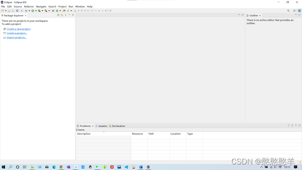This screenshot has width=302, height=170.
Task: Open the Navigate menu
Action: [x=41, y=7]
